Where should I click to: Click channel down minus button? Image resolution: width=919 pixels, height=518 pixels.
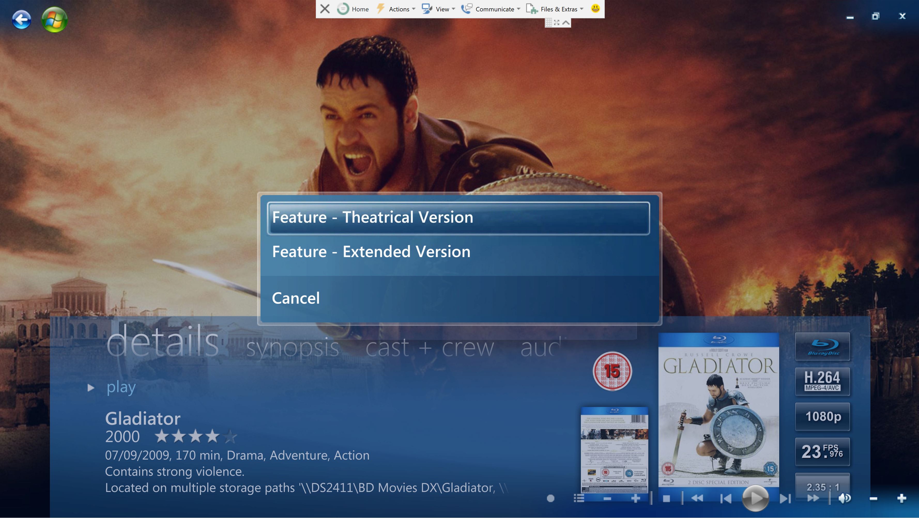point(607,498)
